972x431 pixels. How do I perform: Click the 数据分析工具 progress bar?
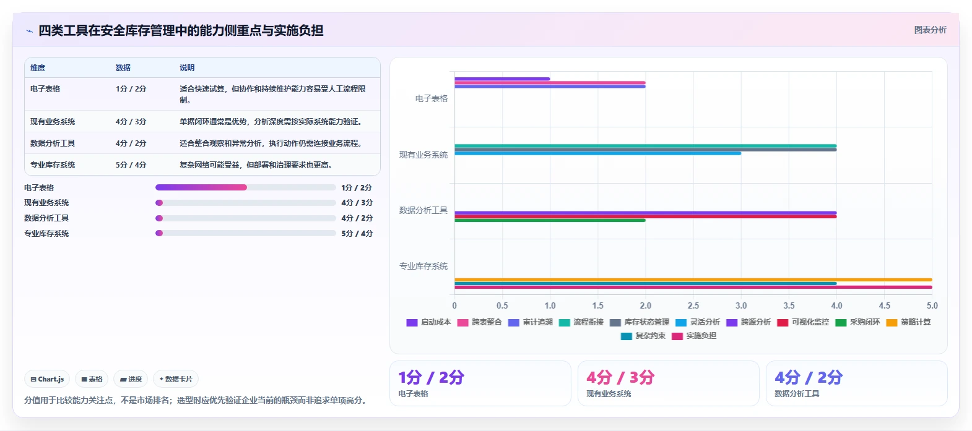245,218
